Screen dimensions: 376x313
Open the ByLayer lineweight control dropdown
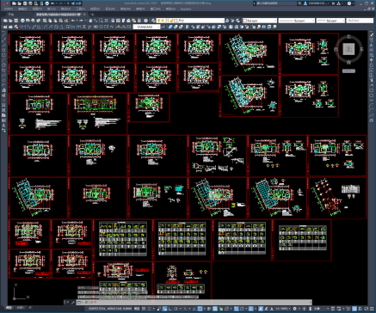(330, 21)
